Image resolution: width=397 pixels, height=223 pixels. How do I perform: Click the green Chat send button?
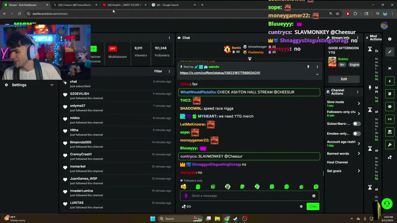313,207
